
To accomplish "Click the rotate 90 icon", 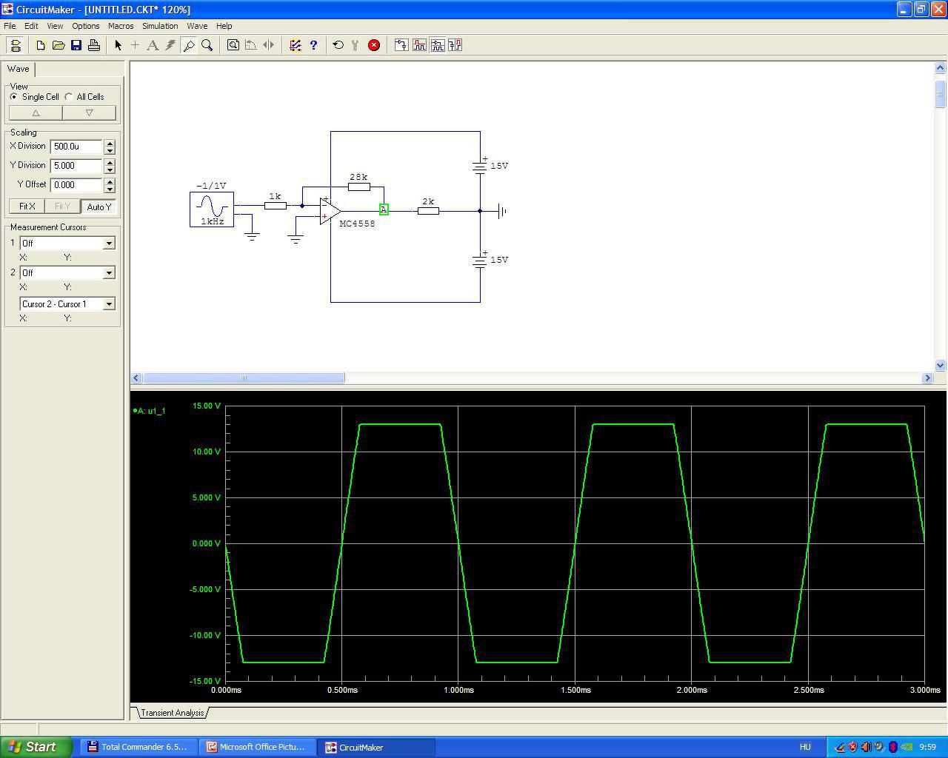I will pyautogui.click(x=251, y=45).
